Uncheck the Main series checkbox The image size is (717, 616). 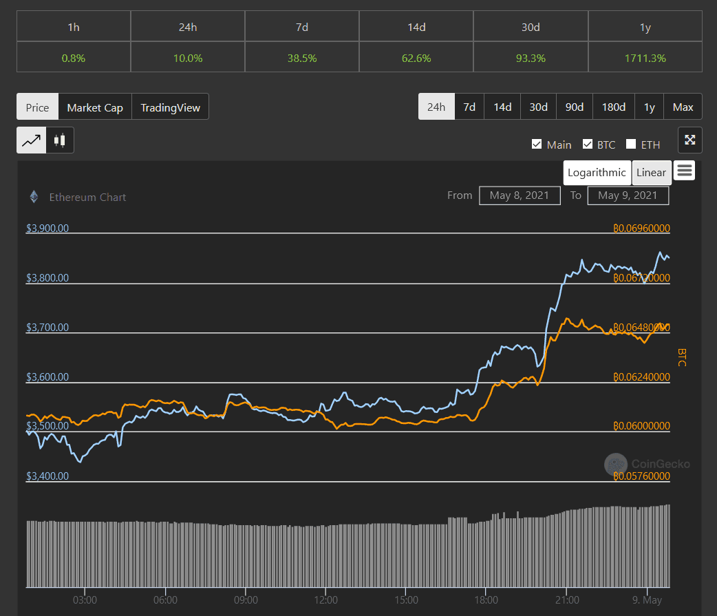pos(537,145)
